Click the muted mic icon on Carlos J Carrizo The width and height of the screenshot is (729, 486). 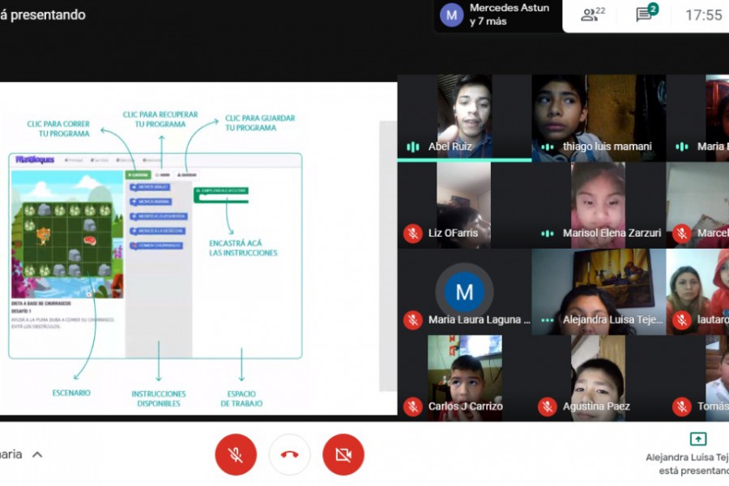coord(412,407)
